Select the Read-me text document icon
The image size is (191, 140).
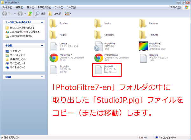[x=144, y=58]
